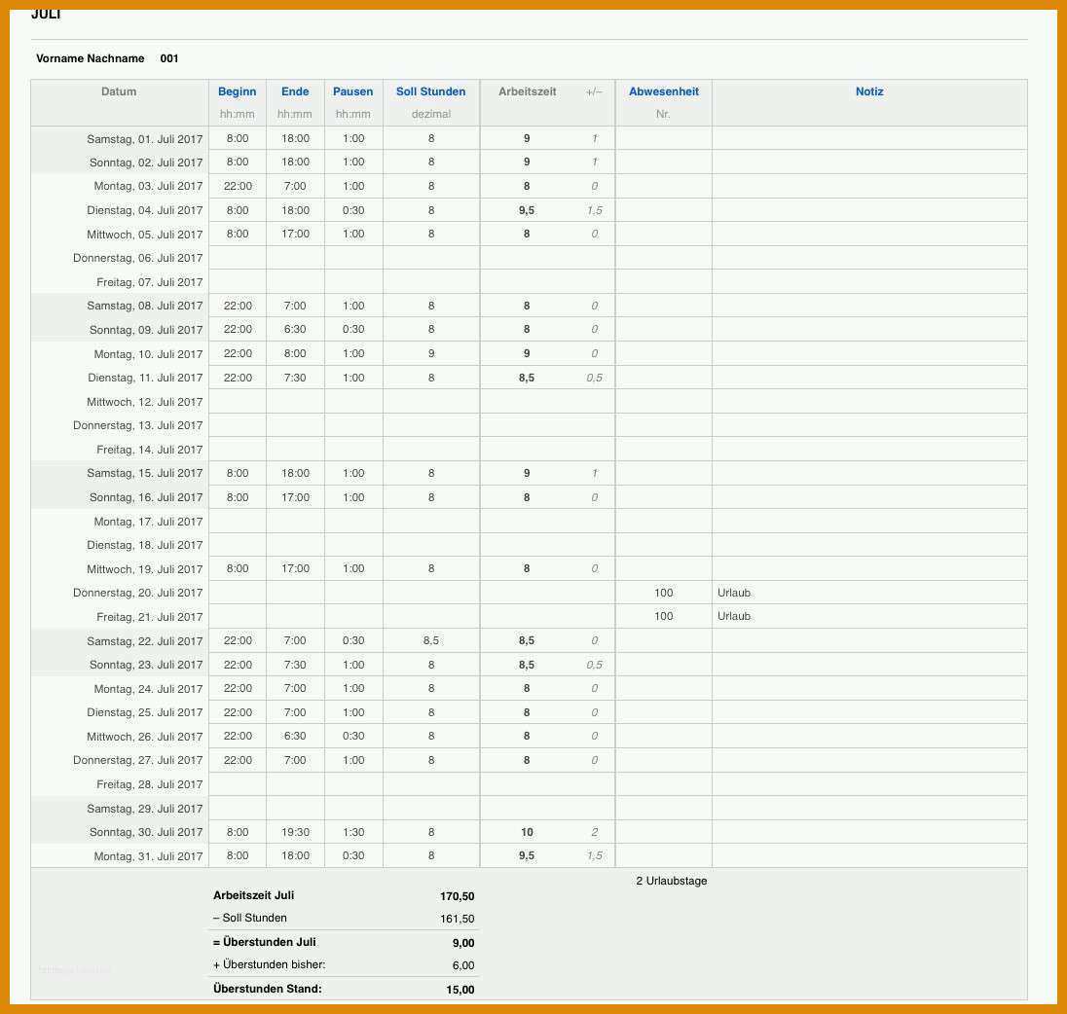Click Ende 19:30 for Sonntag, 30. Juli
The width and height of the screenshot is (1067, 1014).
pos(295,832)
